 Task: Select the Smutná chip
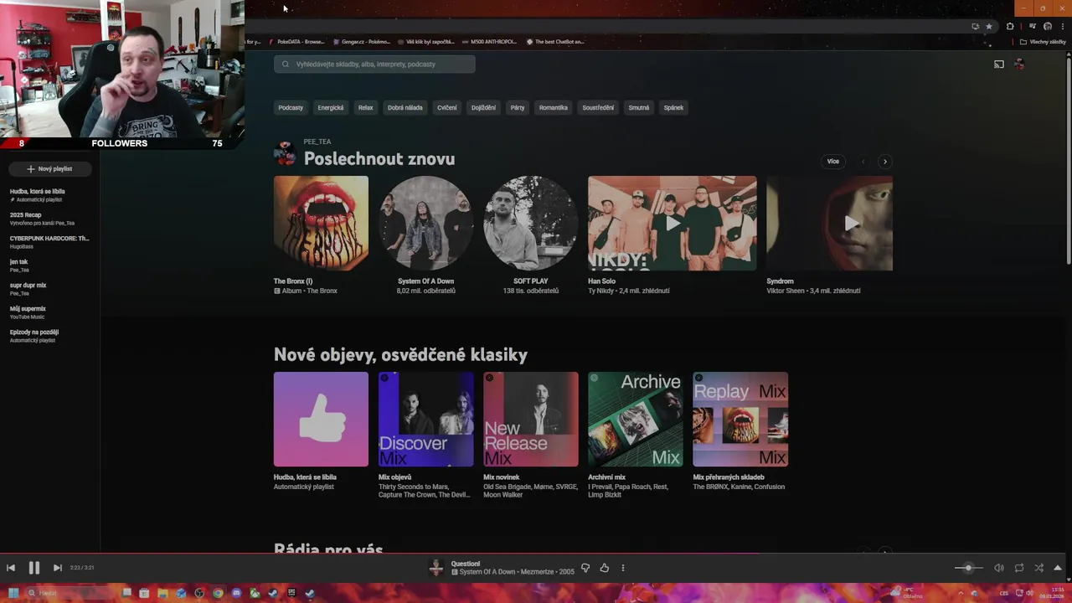[x=639, y=107]
